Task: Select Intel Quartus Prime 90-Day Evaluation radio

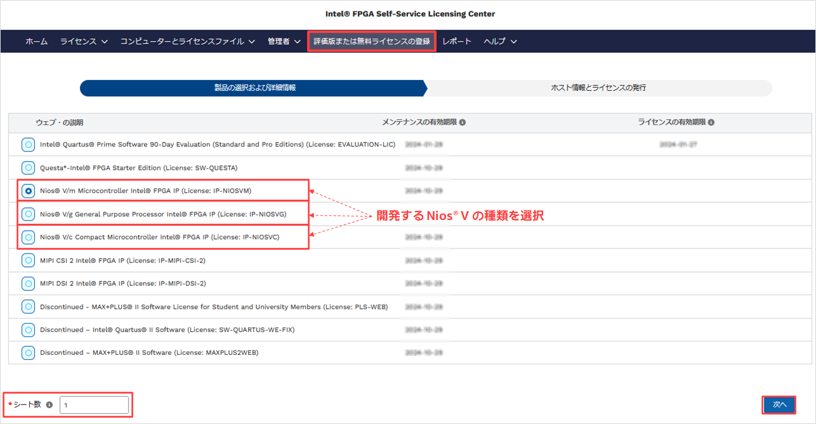Action: click(x=28, y=145)
